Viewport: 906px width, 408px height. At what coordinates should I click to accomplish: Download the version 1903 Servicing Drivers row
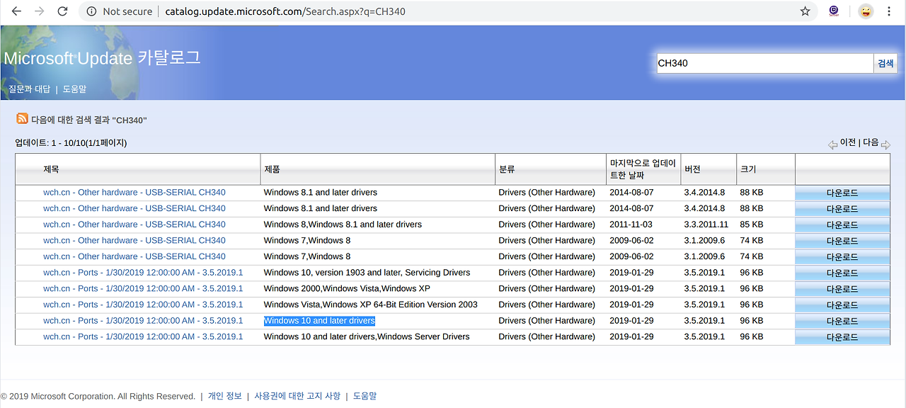click(842, 273)
